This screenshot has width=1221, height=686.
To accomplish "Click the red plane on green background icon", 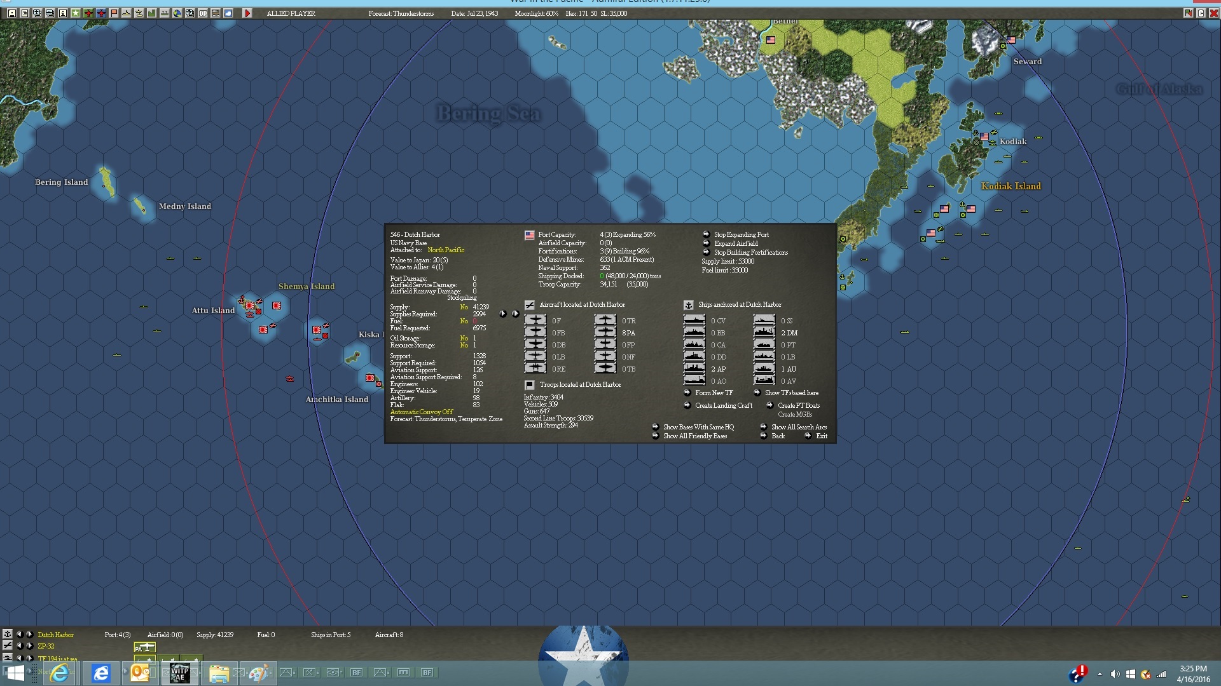I will (88, 13).
